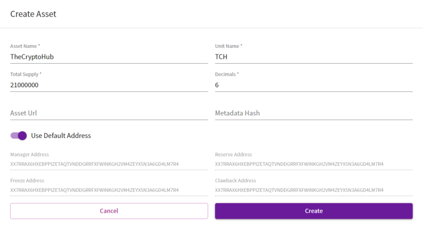Cancel the asset creation dialog
Viewport: 423px width, 239px height.
point(109,211)
